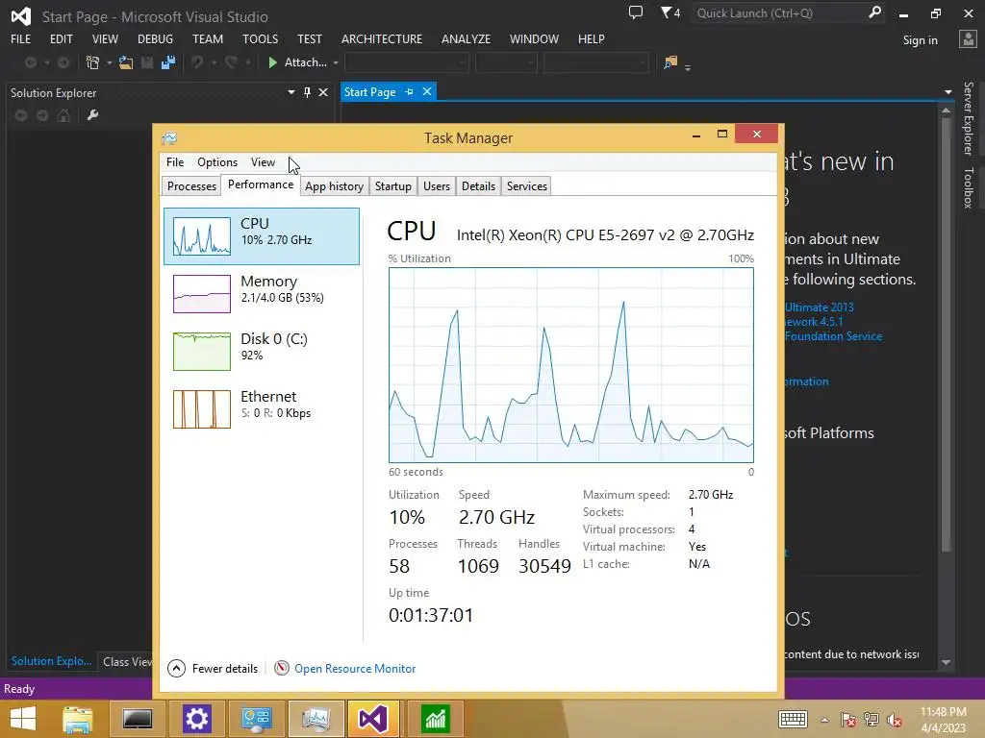
Task: Switch to Class View bottom tab
Action: [x=127, y=661]
